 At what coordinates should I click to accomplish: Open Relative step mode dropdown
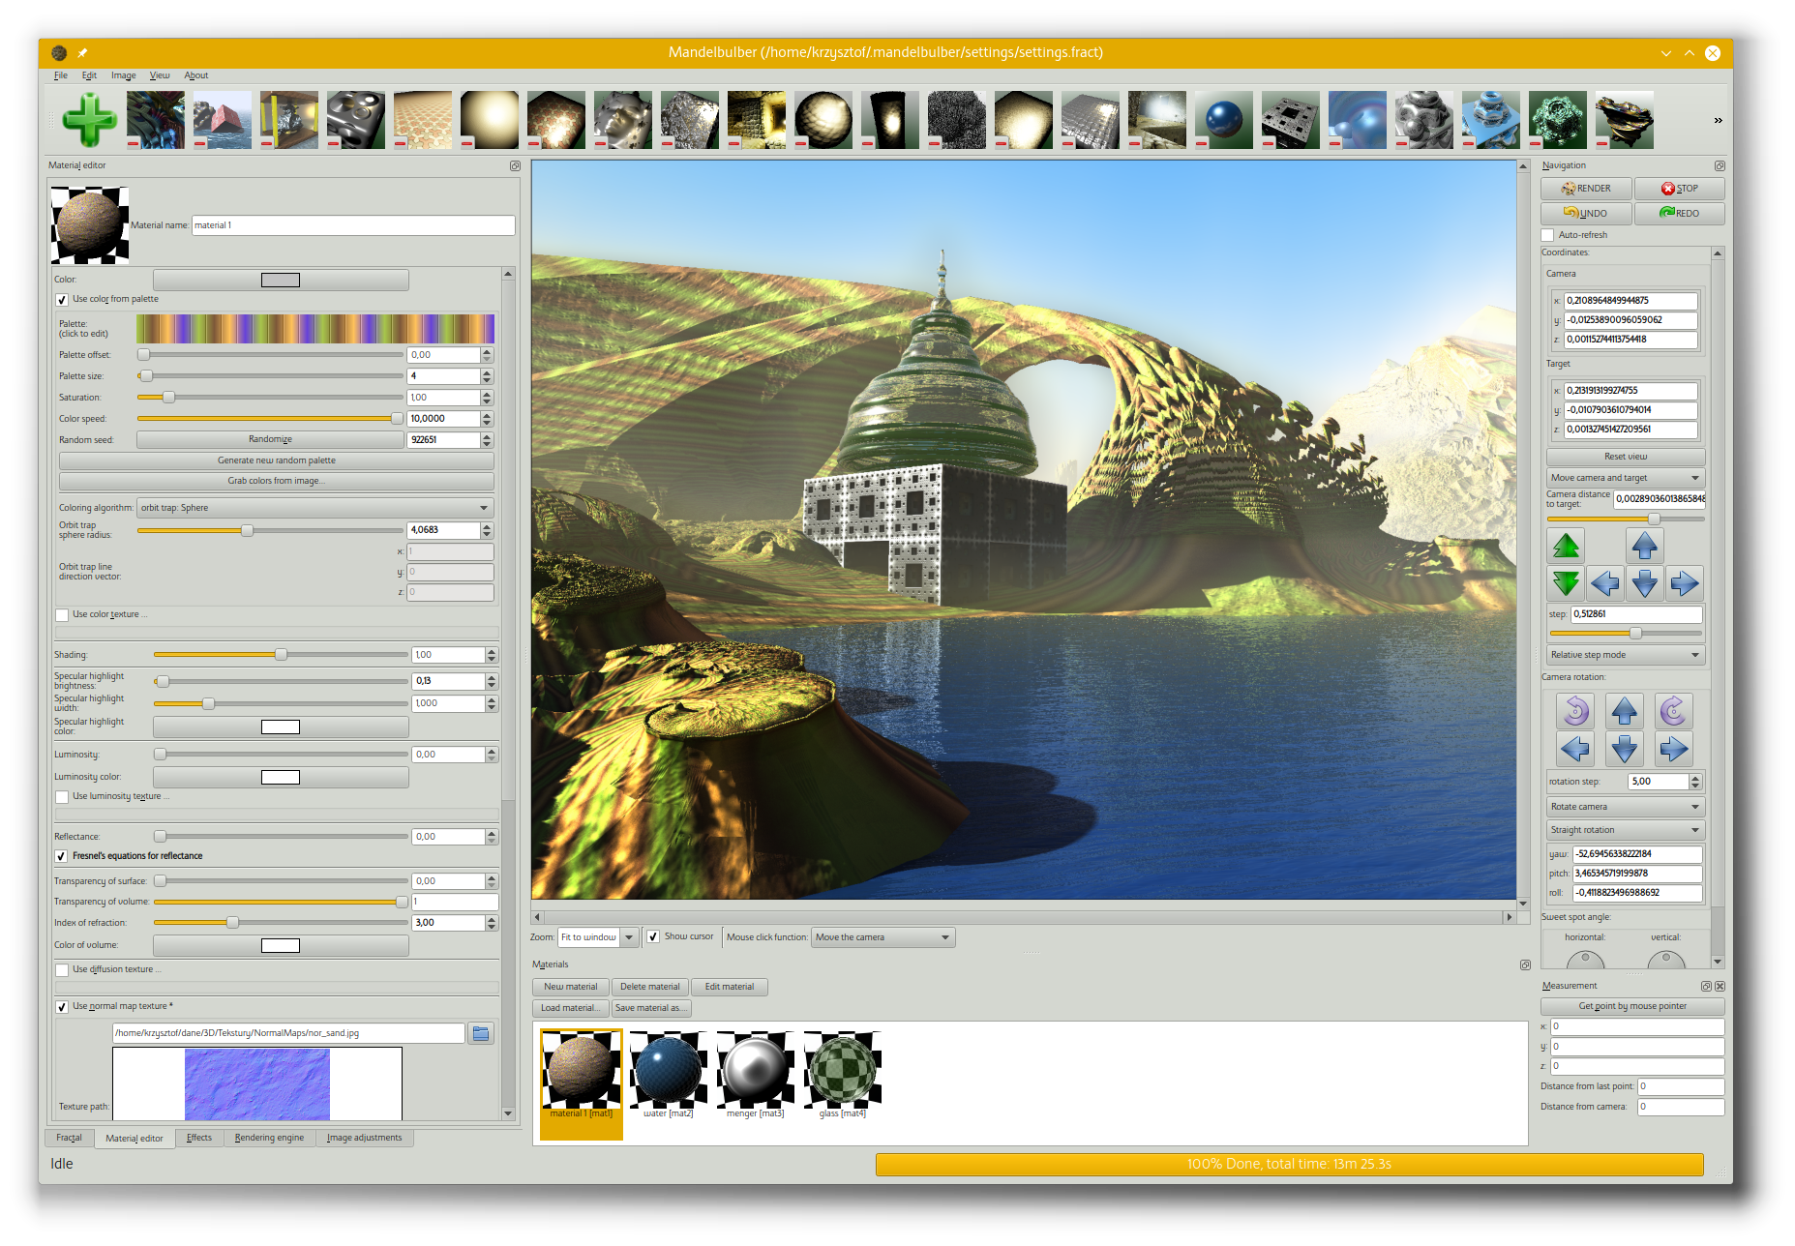pyautogui.click(x=1626, y=655)
